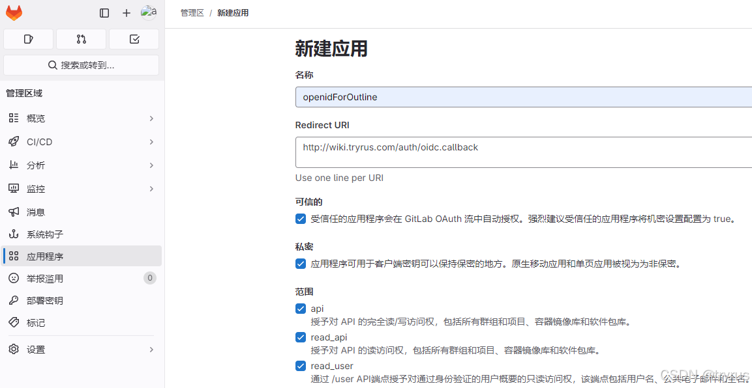Screen dimensions: 752x388
Task: Navigate to 管理区 via the breadcrumb
Action: point(192,12)
